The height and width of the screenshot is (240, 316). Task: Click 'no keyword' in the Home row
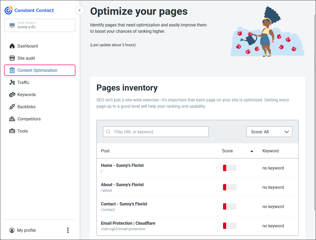273,168
